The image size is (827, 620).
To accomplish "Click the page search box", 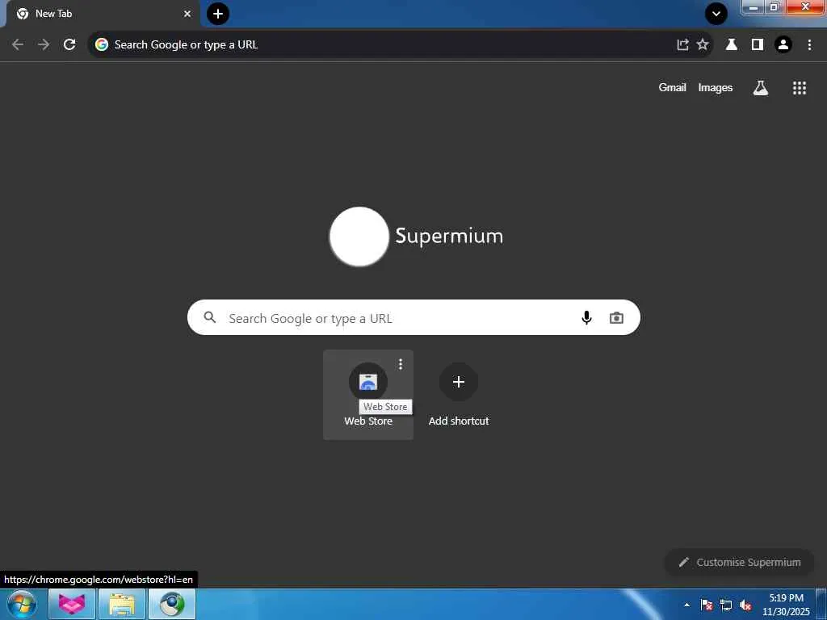I will 413,317.
